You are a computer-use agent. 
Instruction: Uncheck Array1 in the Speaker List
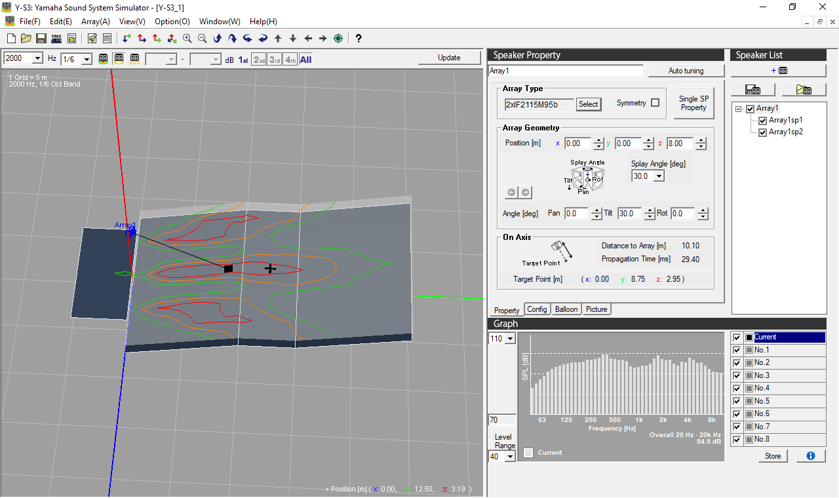[751, 109]
